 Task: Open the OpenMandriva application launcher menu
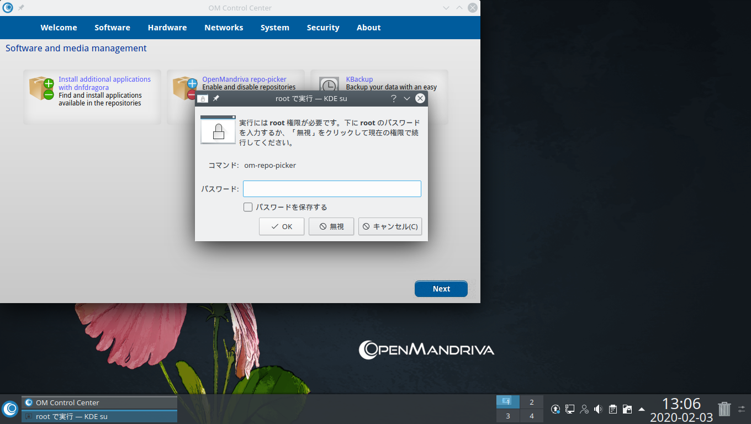click(10, 409)
